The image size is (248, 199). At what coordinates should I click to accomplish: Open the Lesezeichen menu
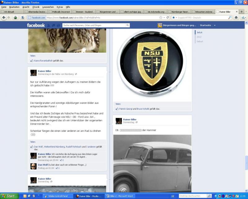point(47,7)
